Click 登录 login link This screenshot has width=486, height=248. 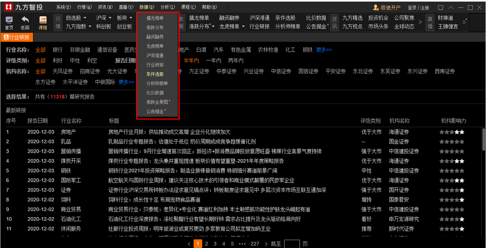click(412, 8)
